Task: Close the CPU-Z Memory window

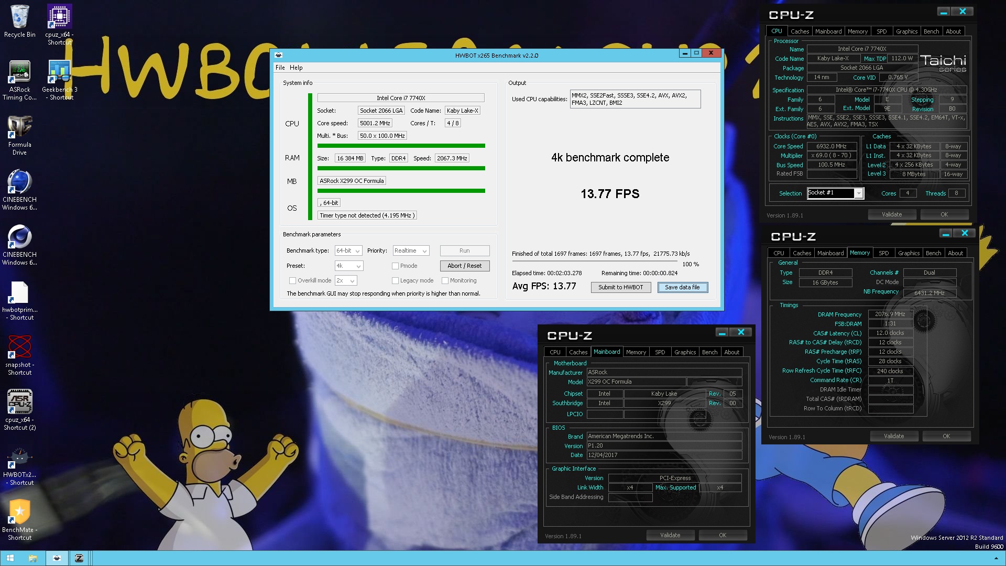Action: tap(965, 233)
